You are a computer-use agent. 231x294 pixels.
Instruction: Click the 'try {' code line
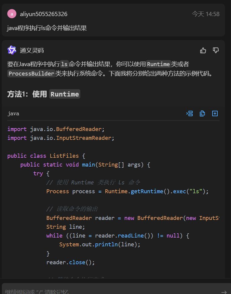coord(41,174)
